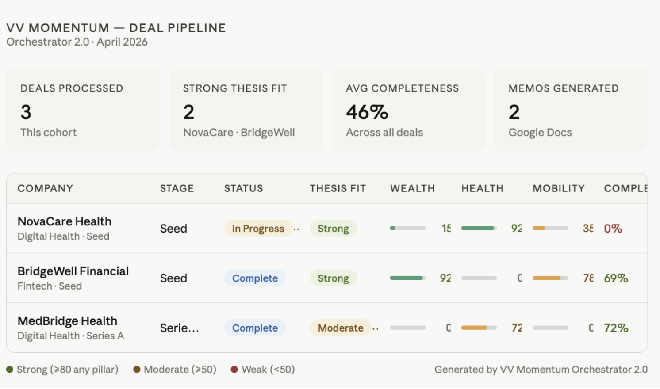Toggle NovaCare's In Progress status badge
Image resolution: width=660 pixels, height=389 pixels.
pos(258,228)
